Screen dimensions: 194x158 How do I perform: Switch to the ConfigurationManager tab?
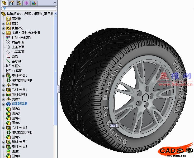coord(19,3)
